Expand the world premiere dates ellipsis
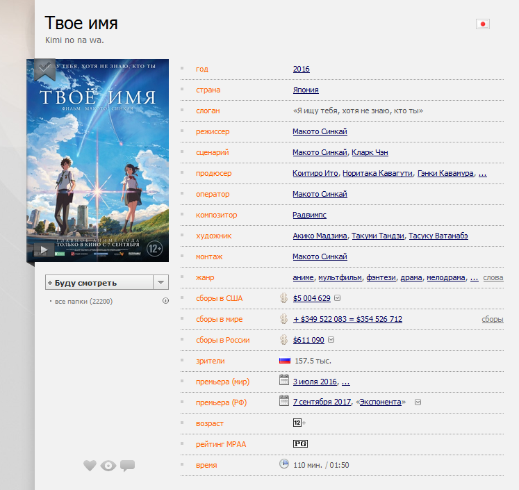This screenshot has width=519, height=490. coord(345,382)
